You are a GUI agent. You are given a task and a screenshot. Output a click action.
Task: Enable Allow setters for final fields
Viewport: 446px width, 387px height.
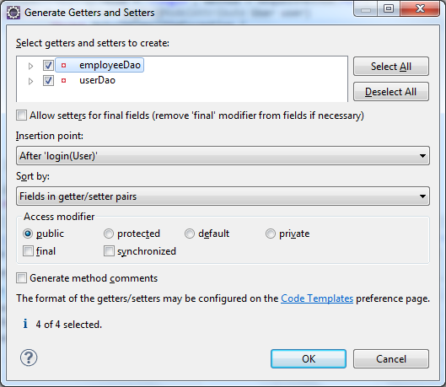[x=22, y=116]
